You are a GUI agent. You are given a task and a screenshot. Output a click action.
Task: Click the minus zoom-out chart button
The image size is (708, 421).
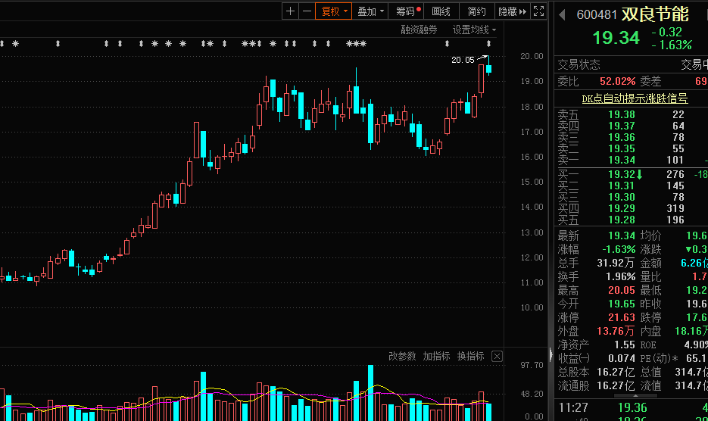pyautogui.click(x=306, y=11)
